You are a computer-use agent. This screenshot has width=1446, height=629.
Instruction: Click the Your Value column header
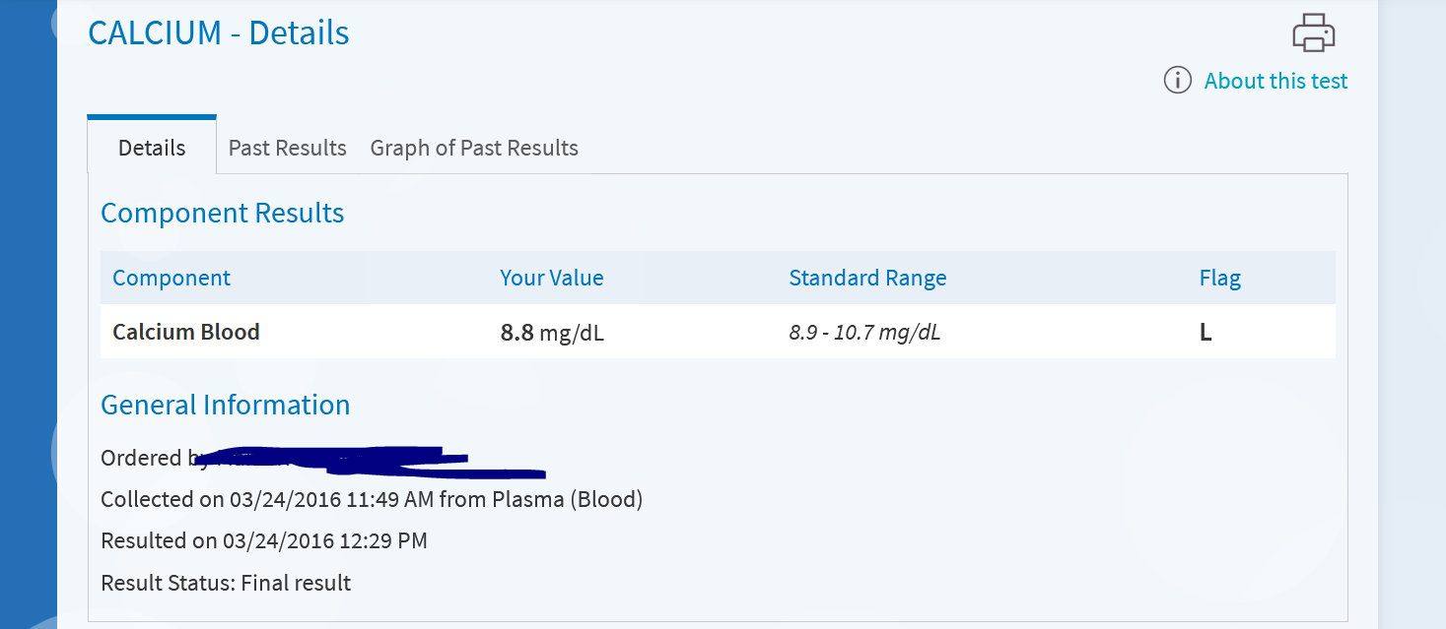pos(552,278)
